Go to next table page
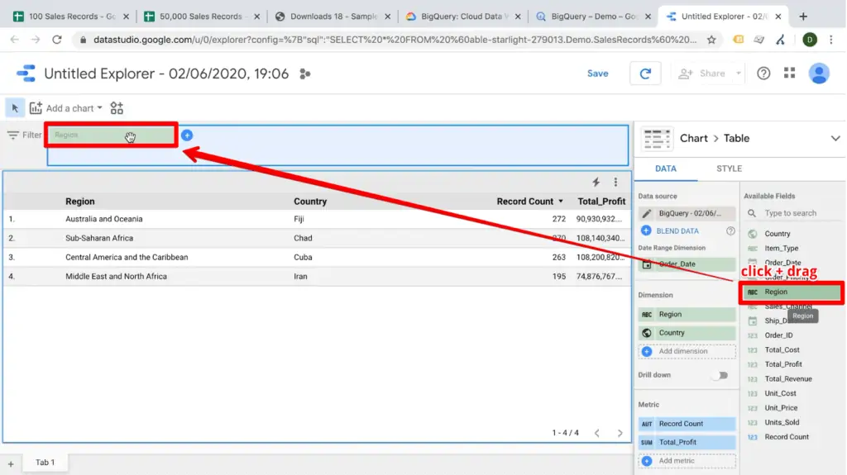This screenshot has width=847, height=475. [620, 433]
